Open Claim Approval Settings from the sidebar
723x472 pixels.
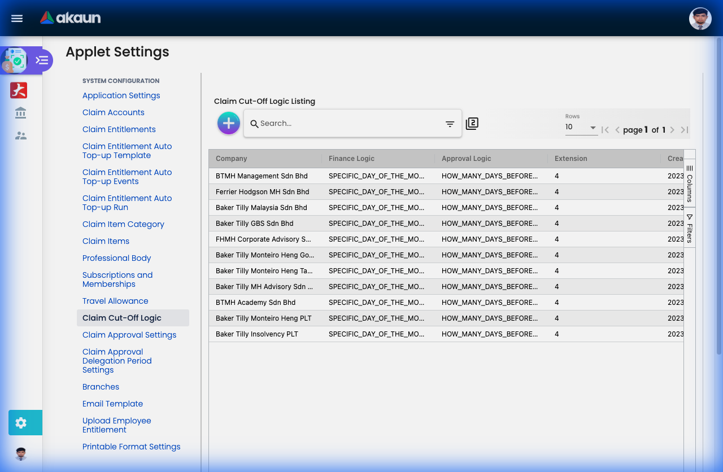(129, 335)
